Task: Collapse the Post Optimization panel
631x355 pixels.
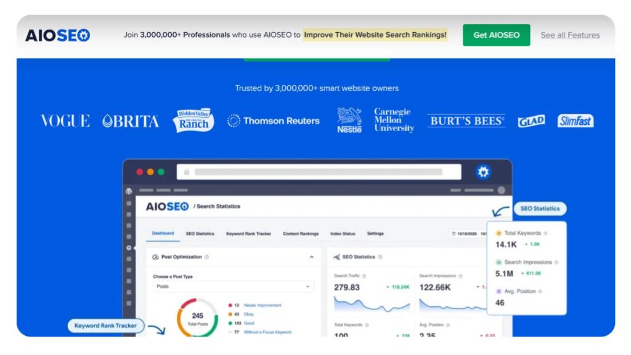Action: click(311, 257)
